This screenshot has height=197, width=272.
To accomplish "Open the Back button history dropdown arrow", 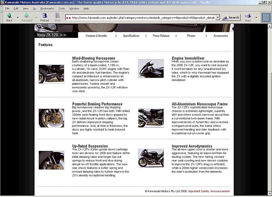I will click(18, 17).
